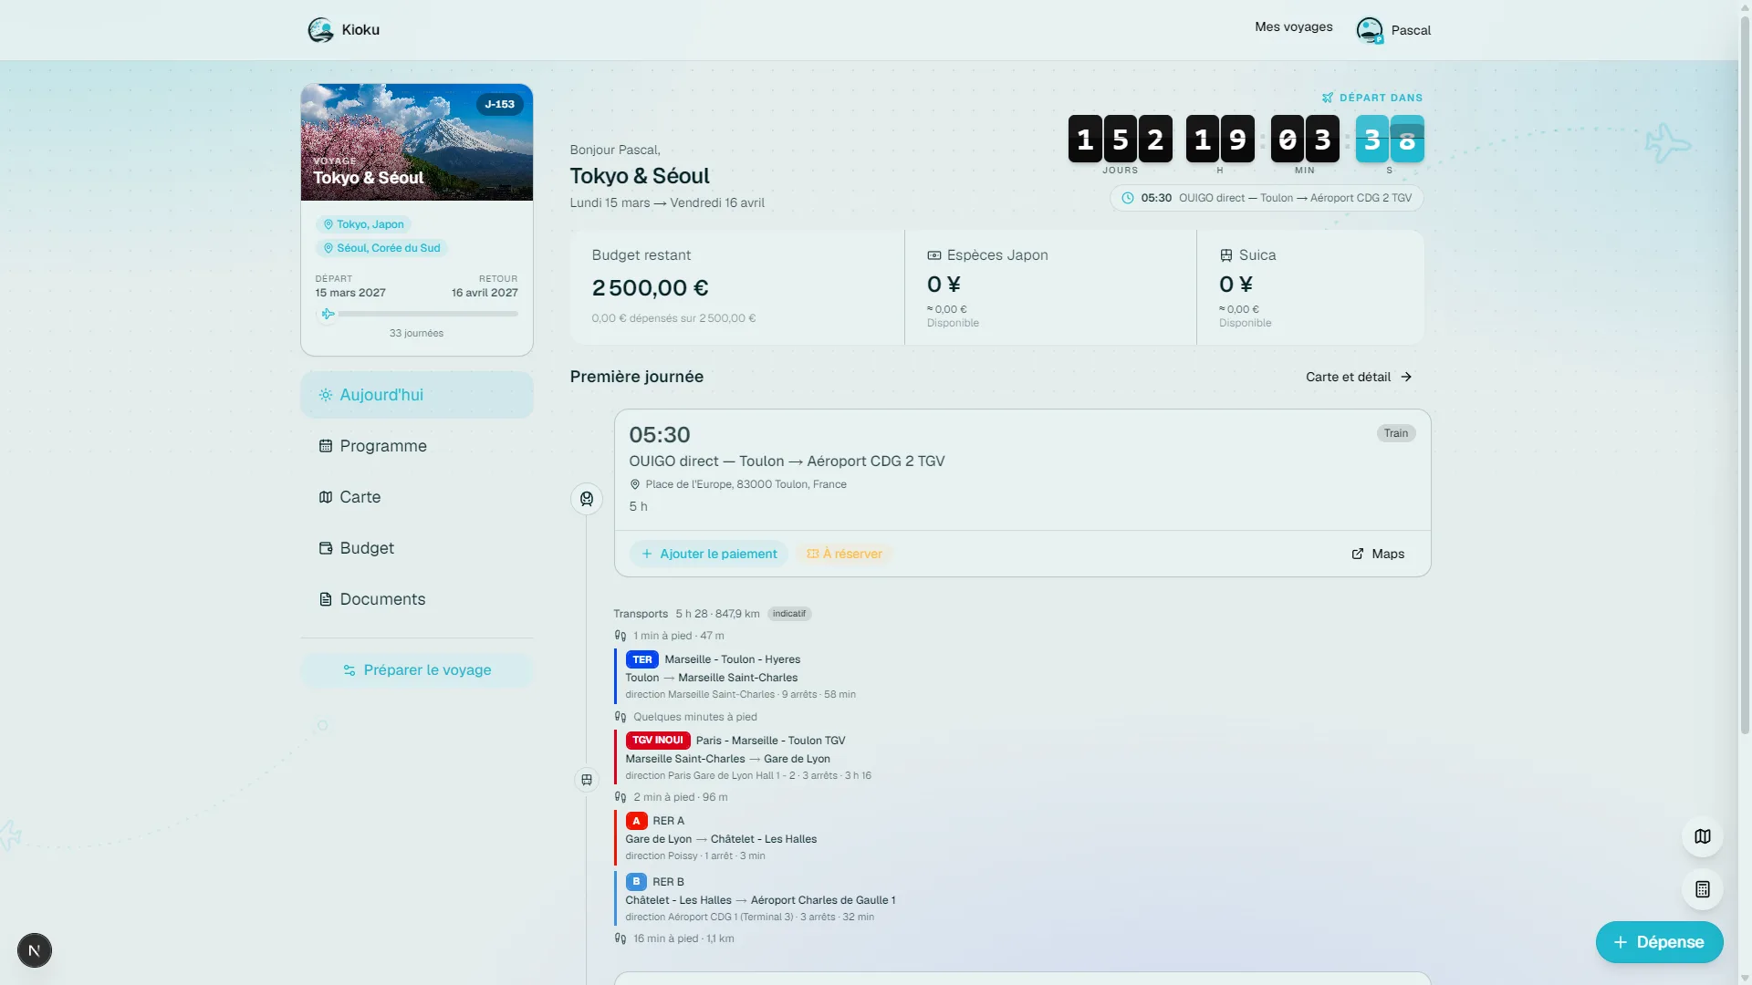Click the Place de l'Europe address text
The height and width of the screenshot is (985, 1752).
(746, 484)
